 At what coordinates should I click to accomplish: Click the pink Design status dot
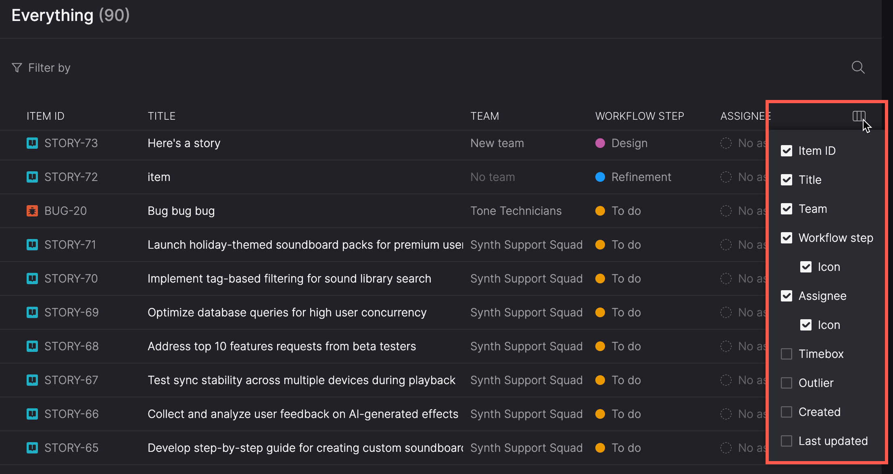600,143
